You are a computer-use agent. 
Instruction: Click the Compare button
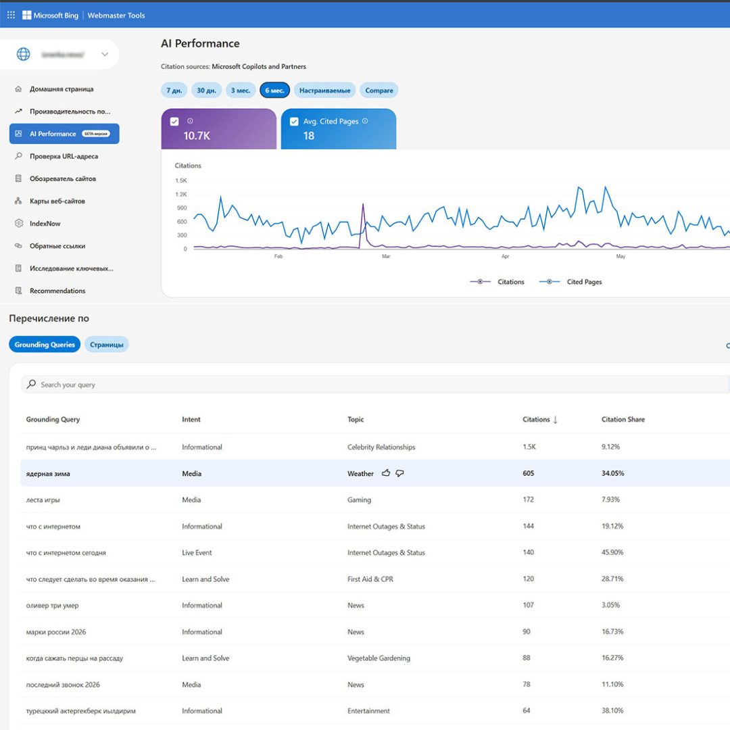(379, 91)
